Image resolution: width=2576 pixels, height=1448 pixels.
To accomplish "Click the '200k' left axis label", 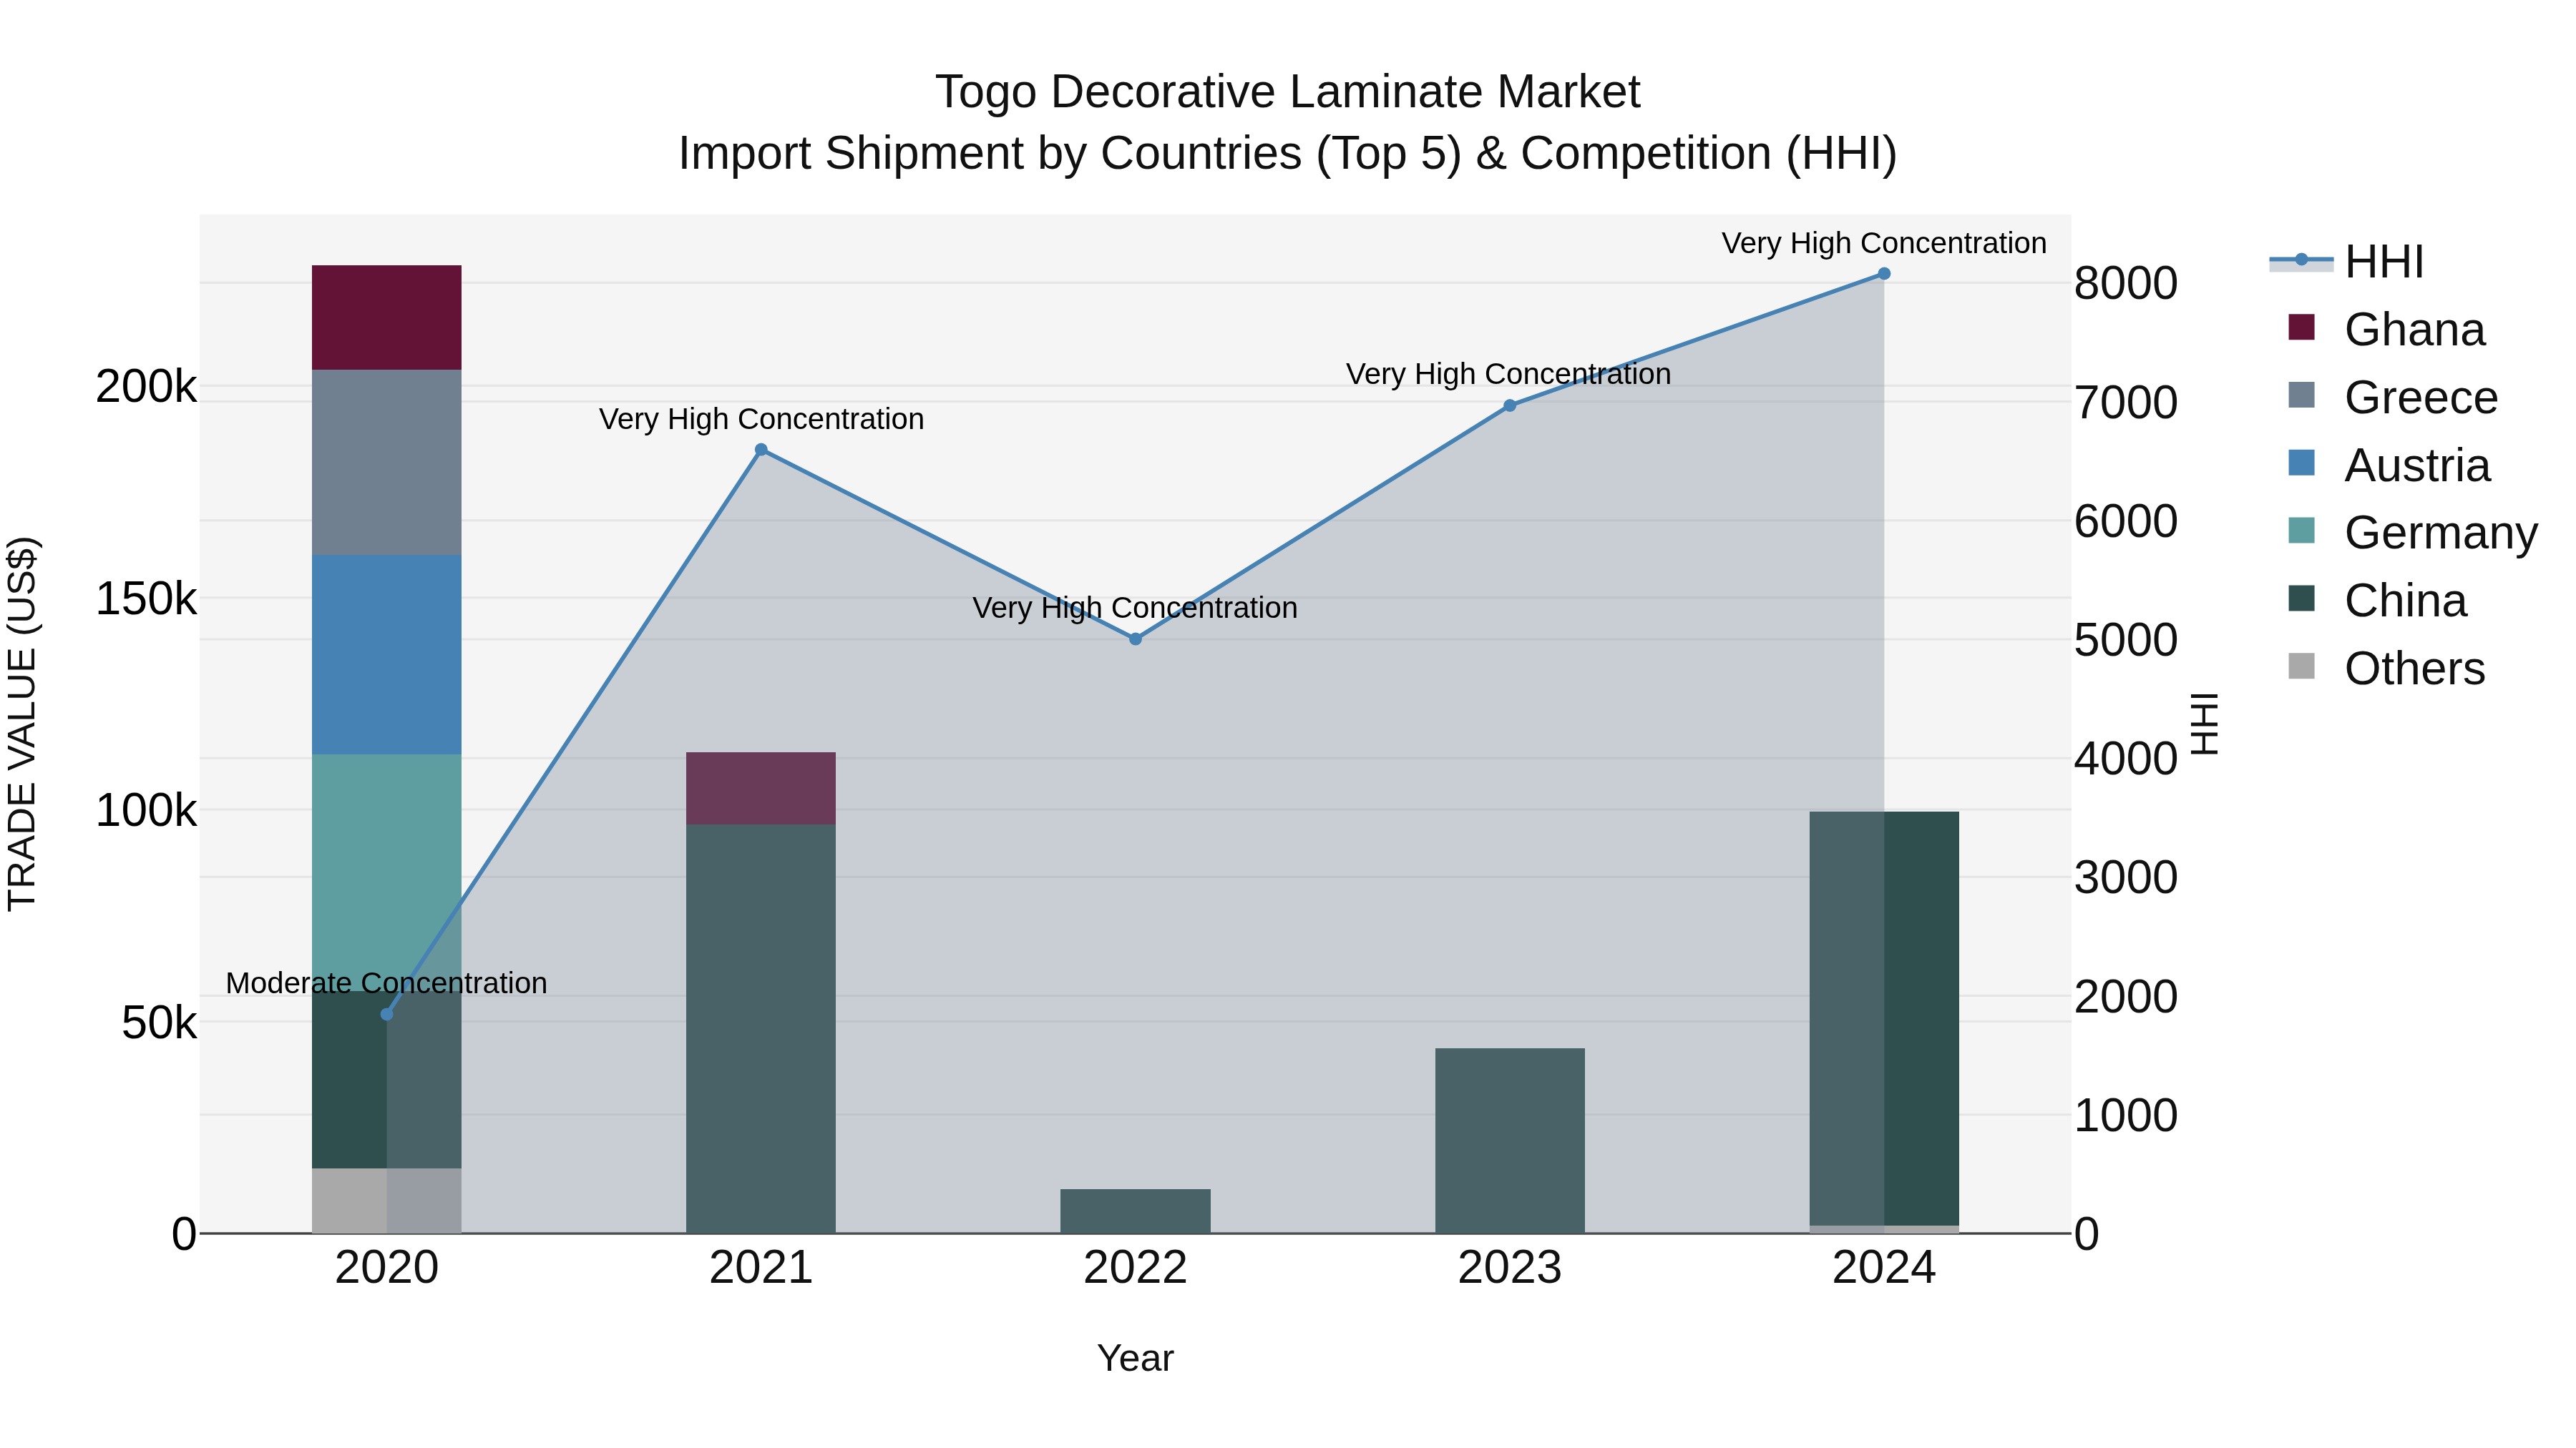I will click(x=146, y=387).
